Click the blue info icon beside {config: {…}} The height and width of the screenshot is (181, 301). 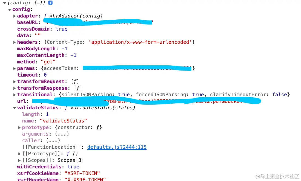[50, 3]
